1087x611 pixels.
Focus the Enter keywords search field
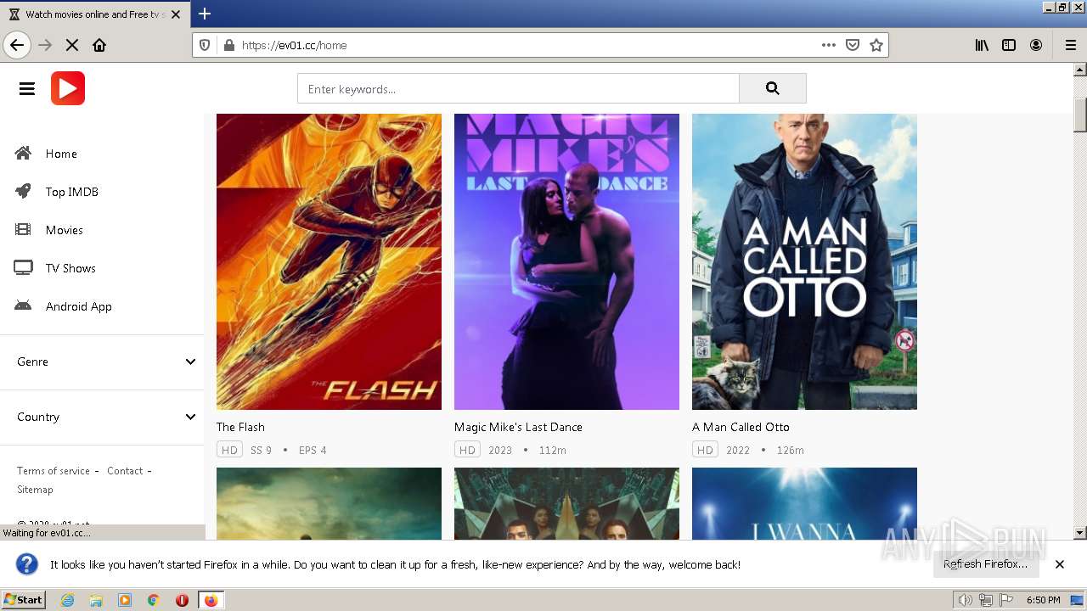click(x=518, y=88)
